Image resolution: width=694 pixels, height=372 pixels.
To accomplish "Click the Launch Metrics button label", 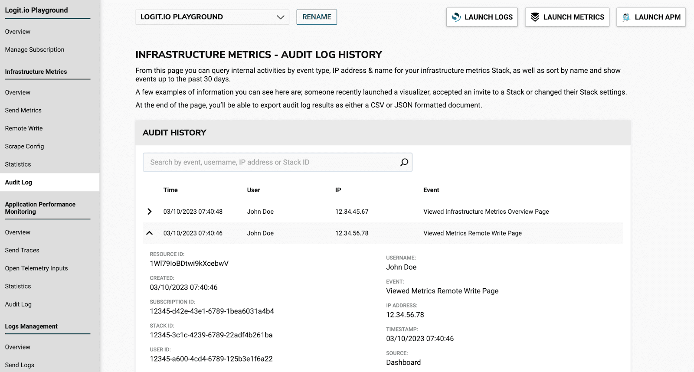I will [573, 17].
